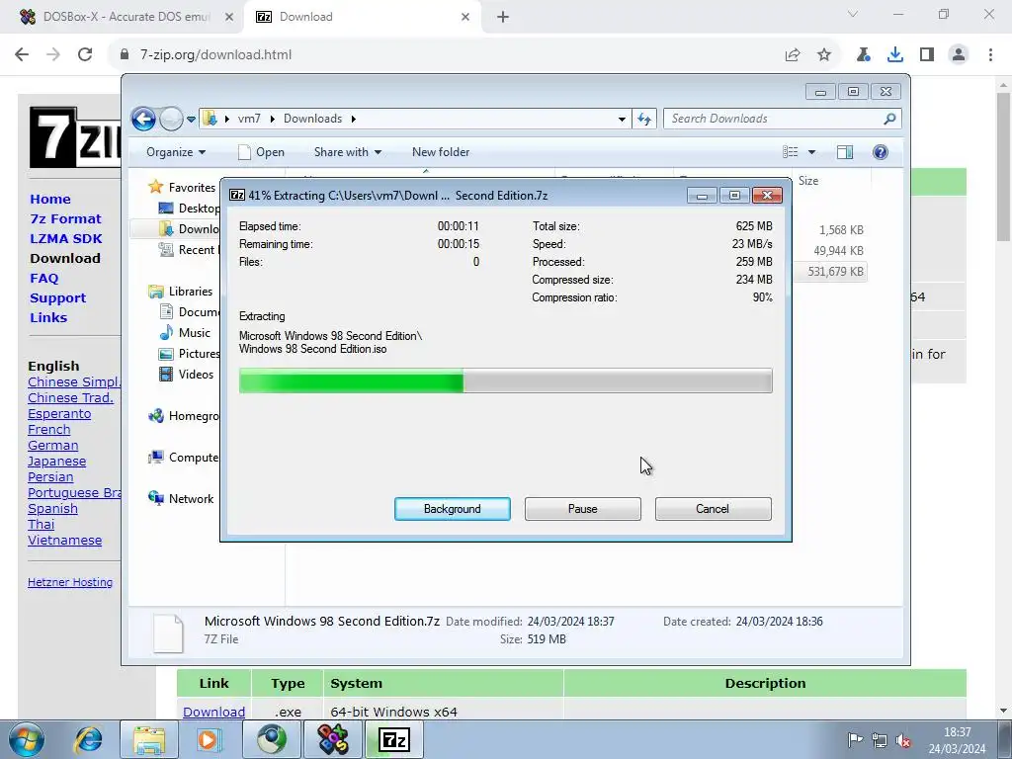1012x759 pixels.
Task: Click Open in Explorer toolbar
Action: point(261,152)
